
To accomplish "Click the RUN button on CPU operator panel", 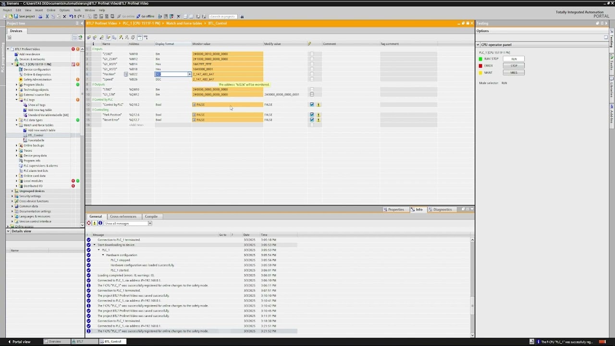I will pos(514,59).
